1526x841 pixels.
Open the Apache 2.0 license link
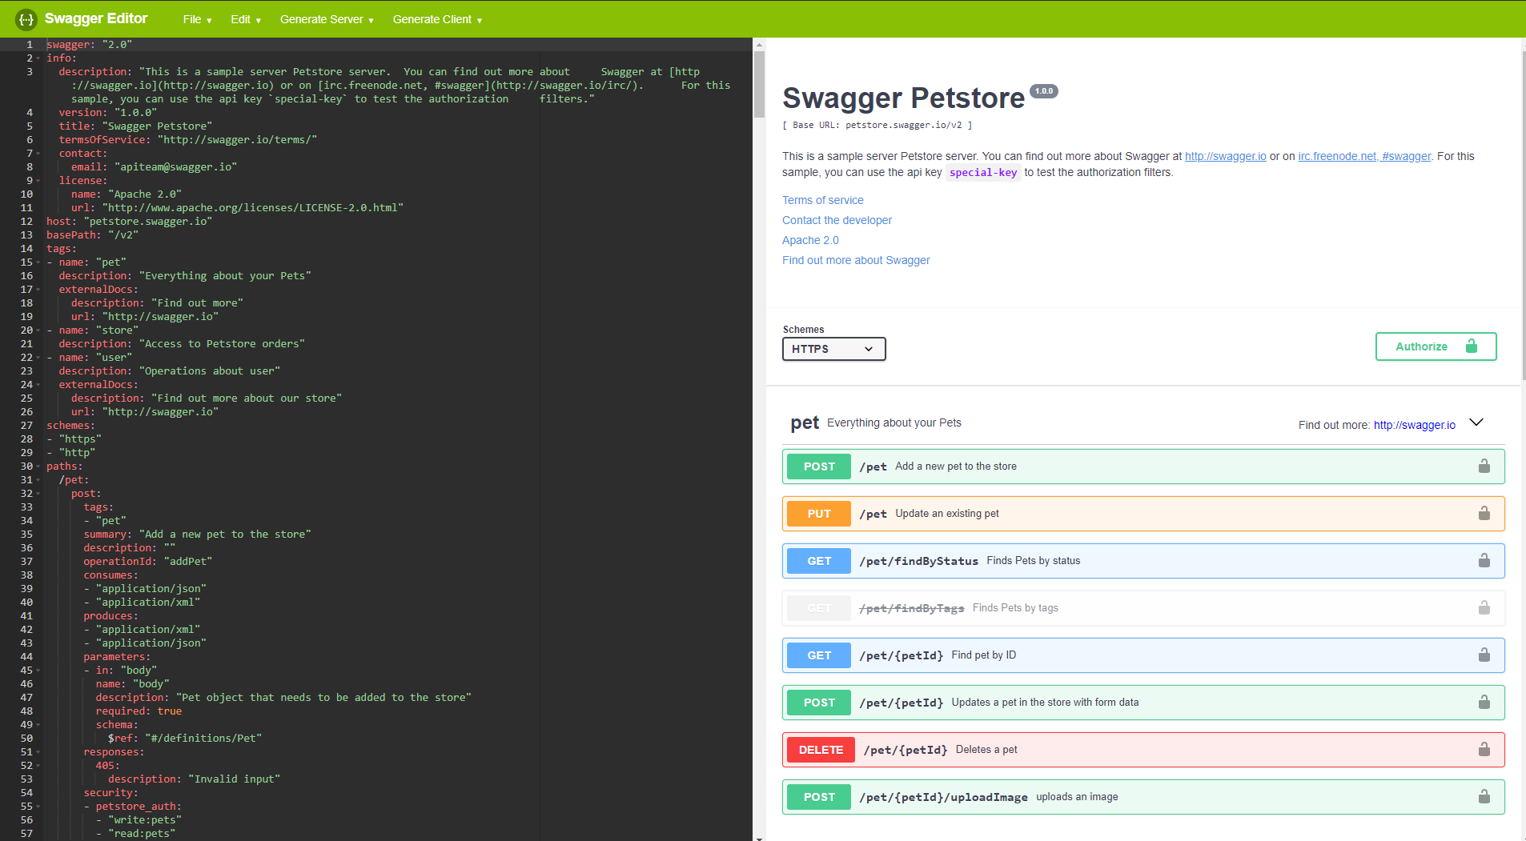click(x=810, y=240)
